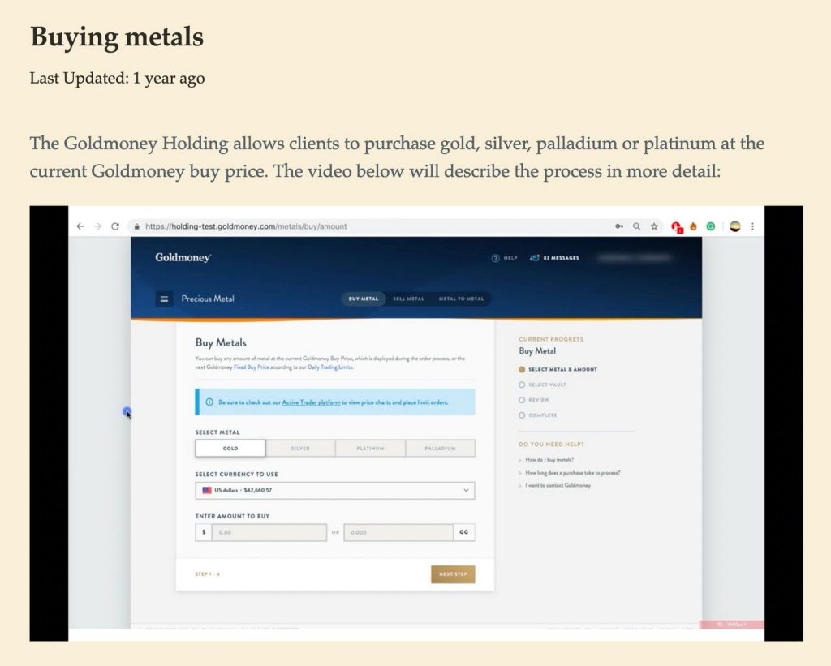Click the bookmark star icon
Image resolution: width=831 pixels, height=666 pixels.
coord(653,226)
